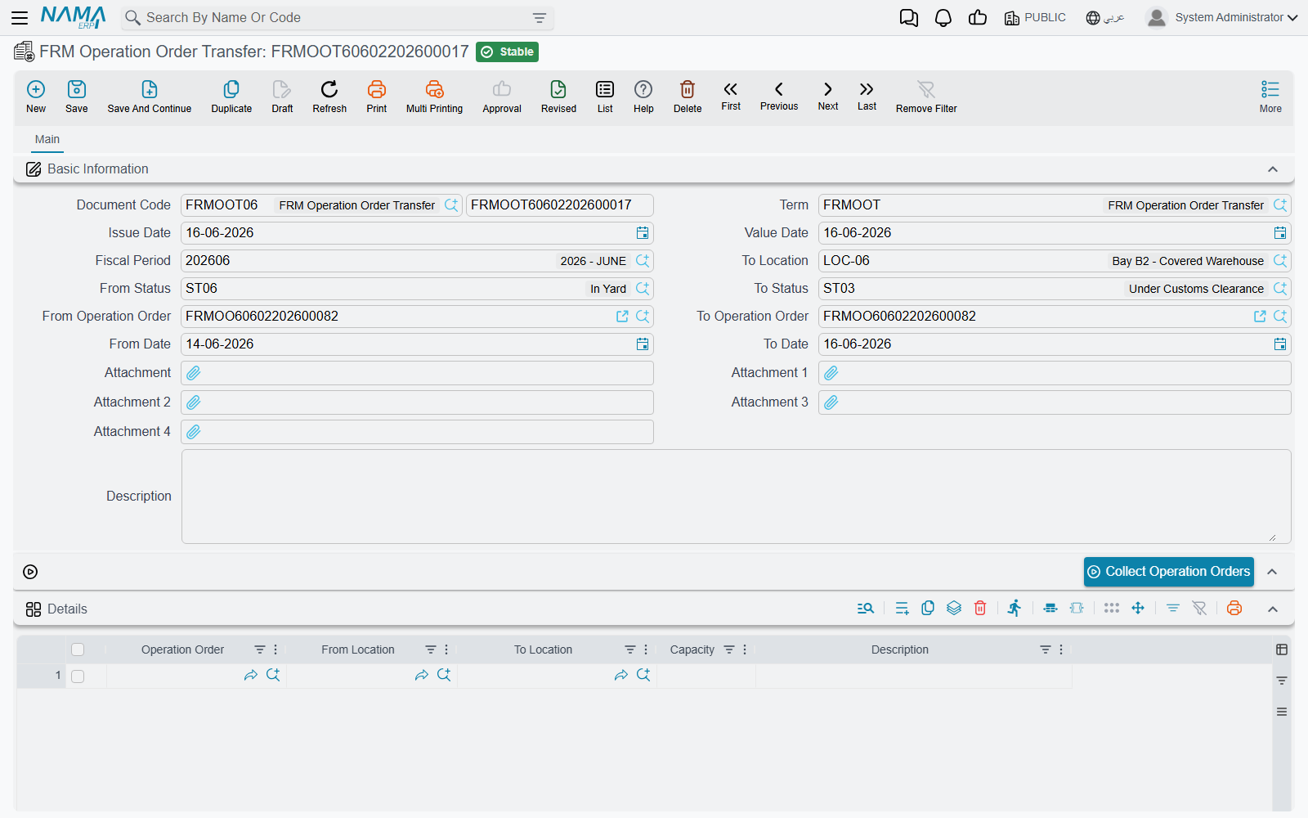Open From Operation Order in new window
This screenshot has width=1308, height=818.
pyautogui.click(x=622, y=317)
